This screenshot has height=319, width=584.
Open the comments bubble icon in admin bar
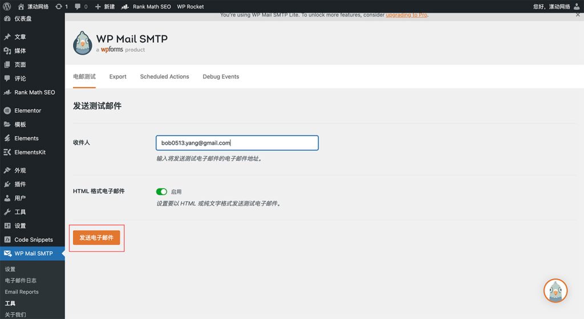pyautogui.click(x=78, y=6)
